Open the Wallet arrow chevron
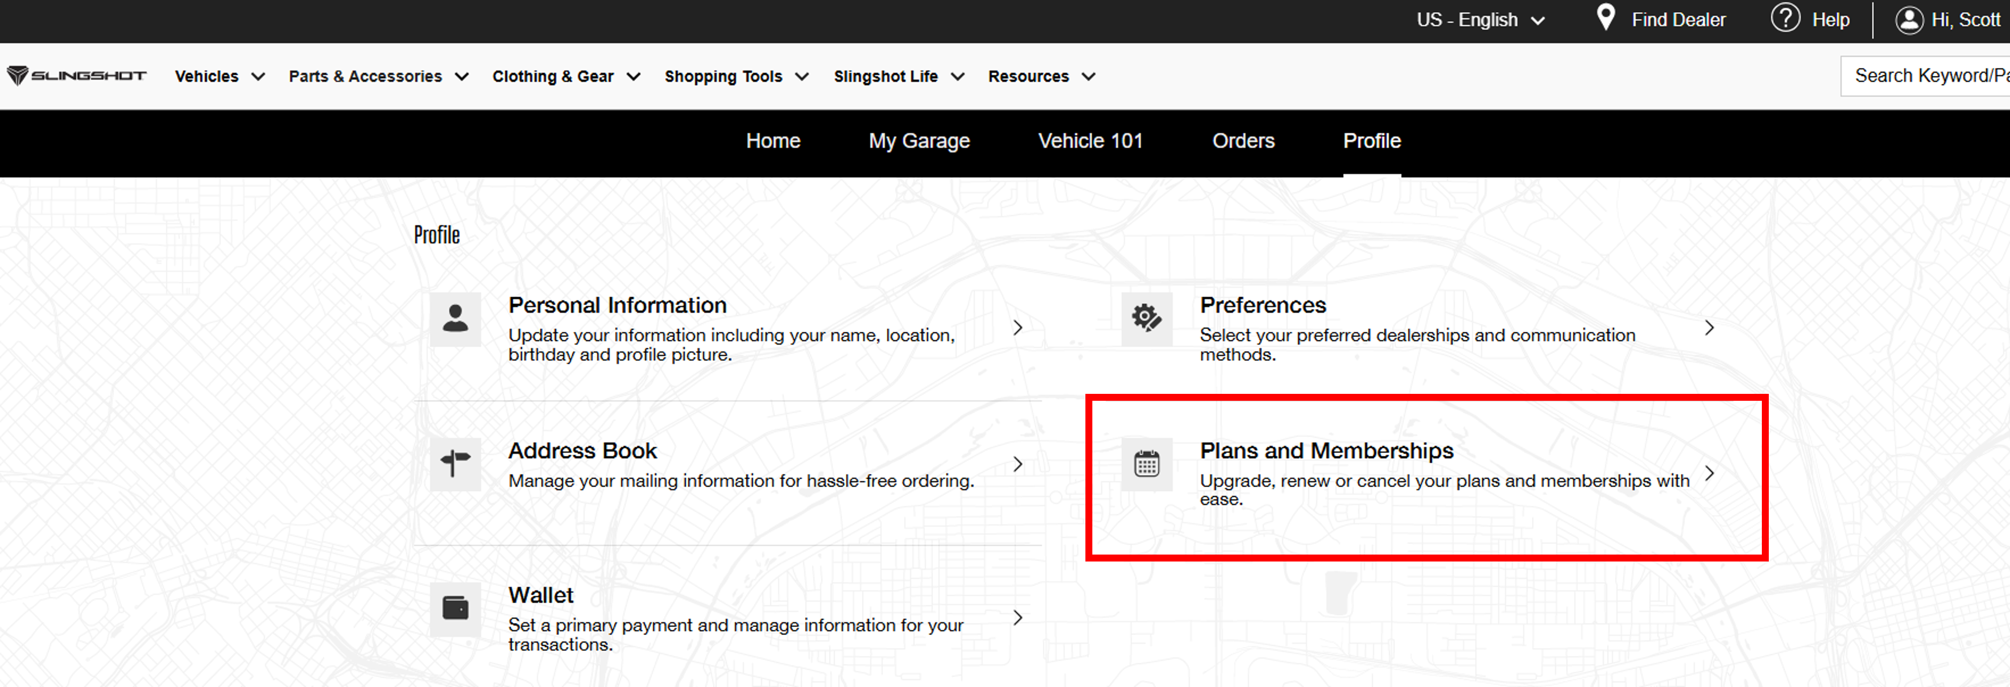 (1017, 618)
